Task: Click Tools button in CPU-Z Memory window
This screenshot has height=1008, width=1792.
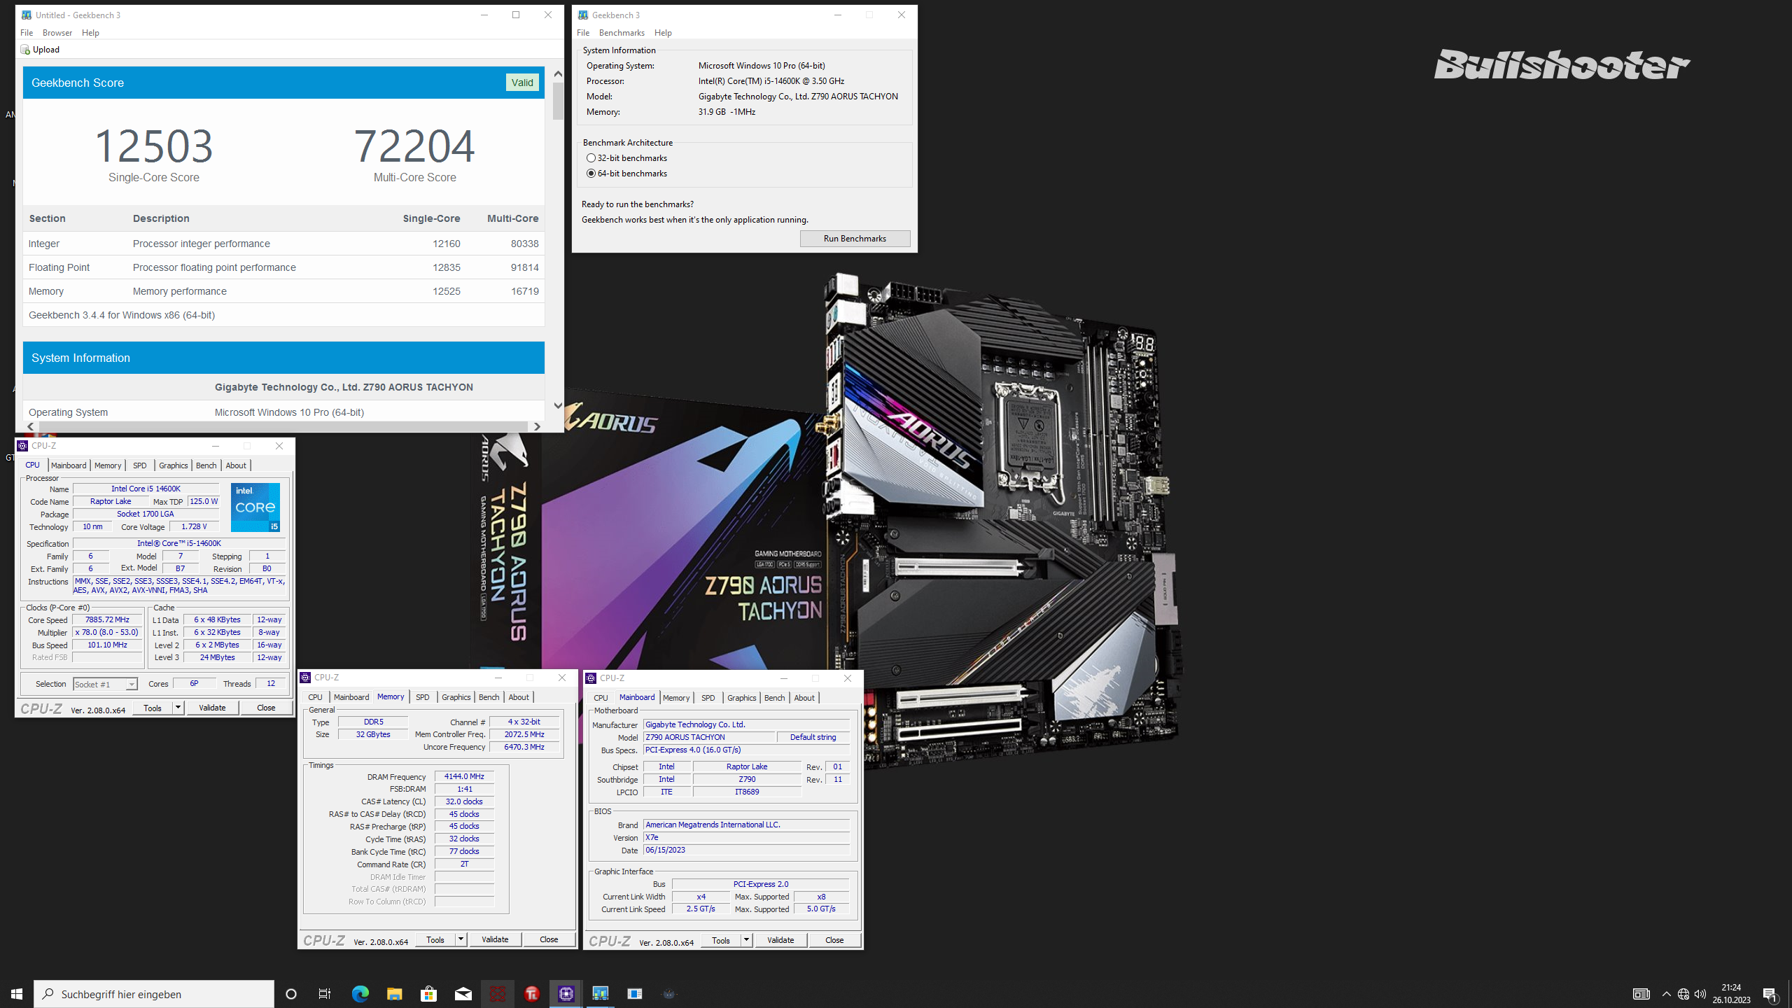Action: (435, 939)
